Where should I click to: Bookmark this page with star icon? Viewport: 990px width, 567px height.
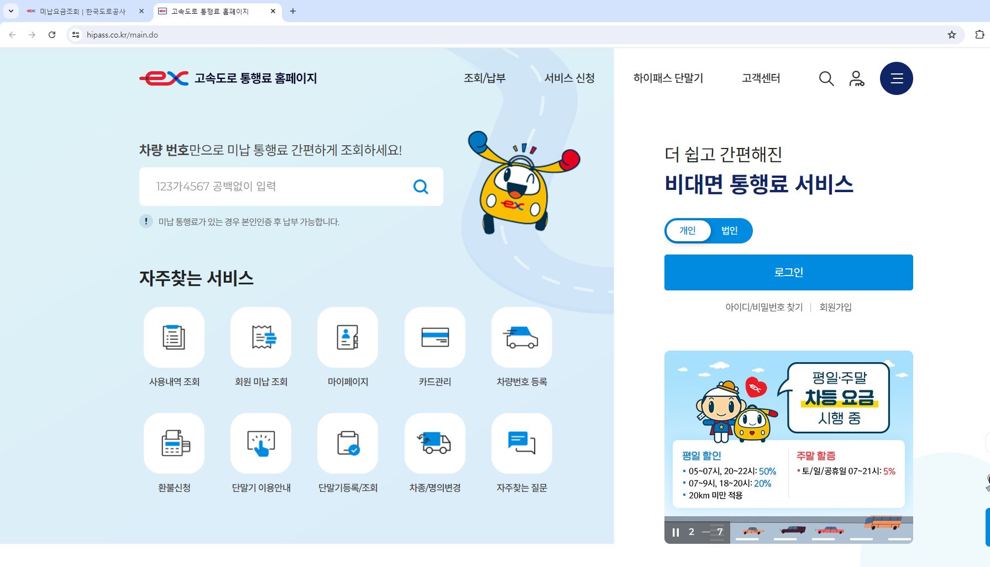click(952, 35)
